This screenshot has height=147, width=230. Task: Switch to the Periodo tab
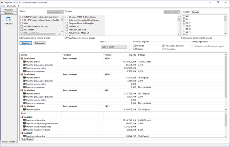click(195, 12)
